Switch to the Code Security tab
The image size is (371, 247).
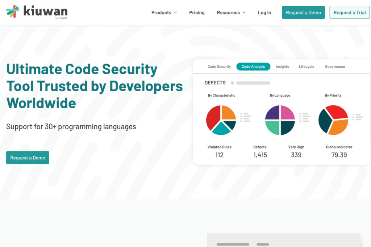click(x=219, y=67)
